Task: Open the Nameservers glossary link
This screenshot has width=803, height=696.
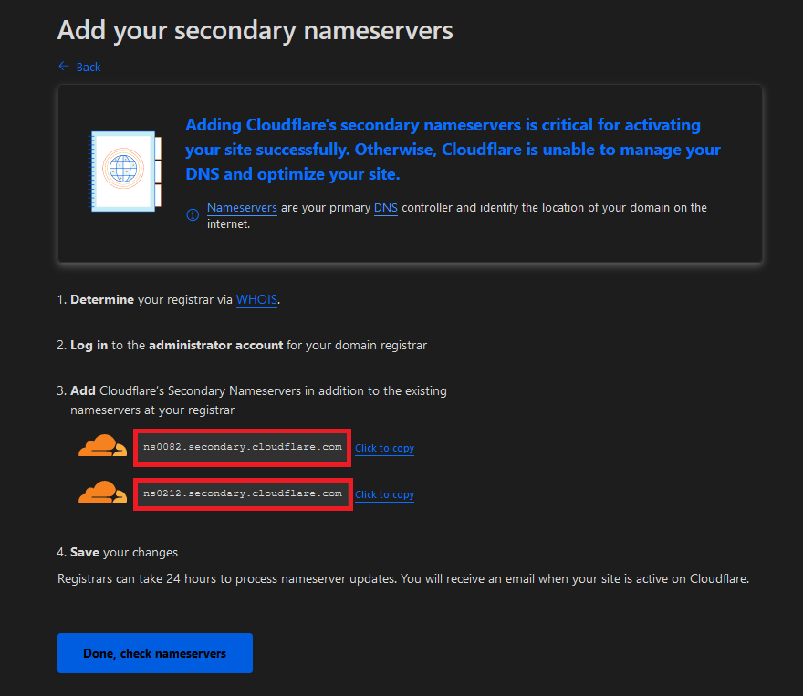Action: point(242,208)
